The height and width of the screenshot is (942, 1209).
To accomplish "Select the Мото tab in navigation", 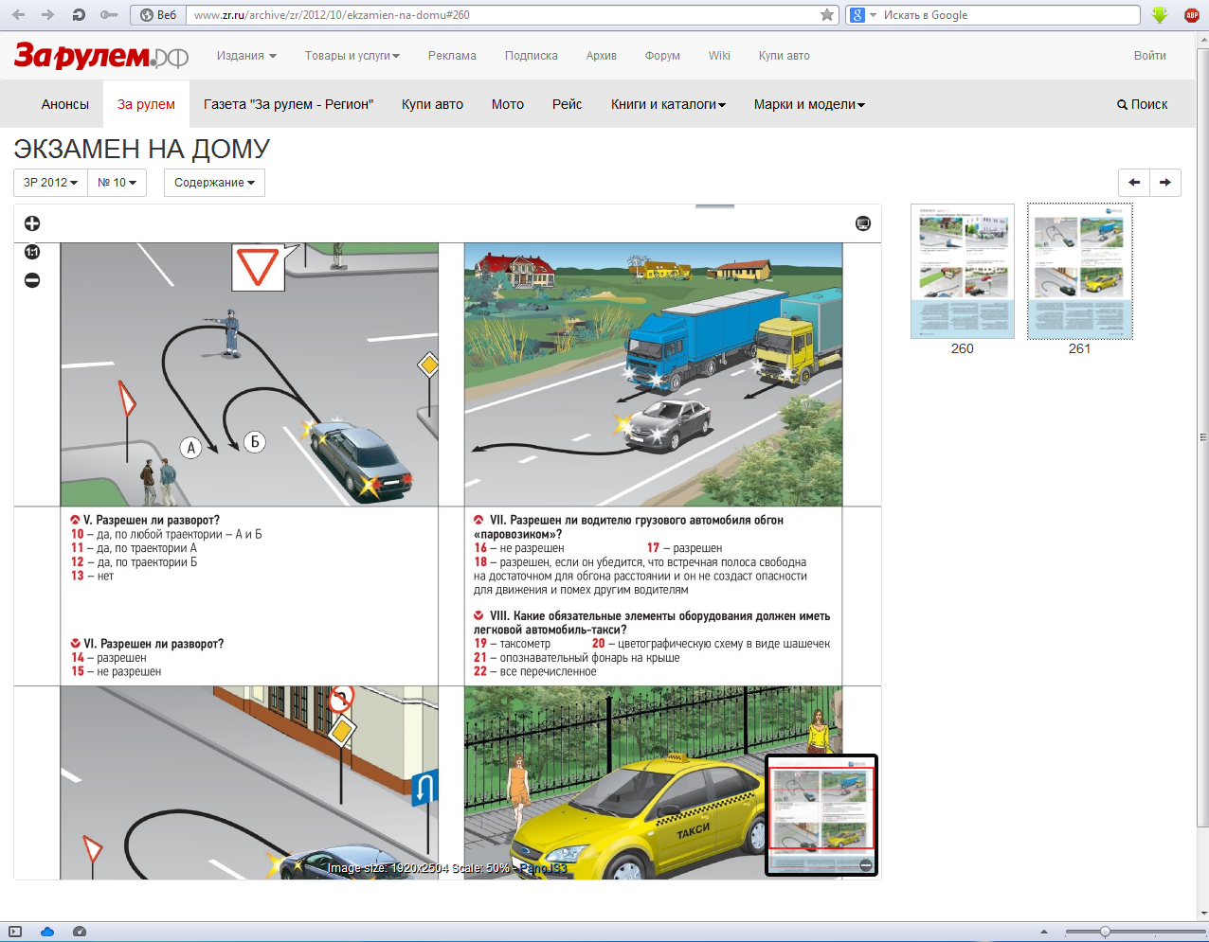I will tap(508, 104).
